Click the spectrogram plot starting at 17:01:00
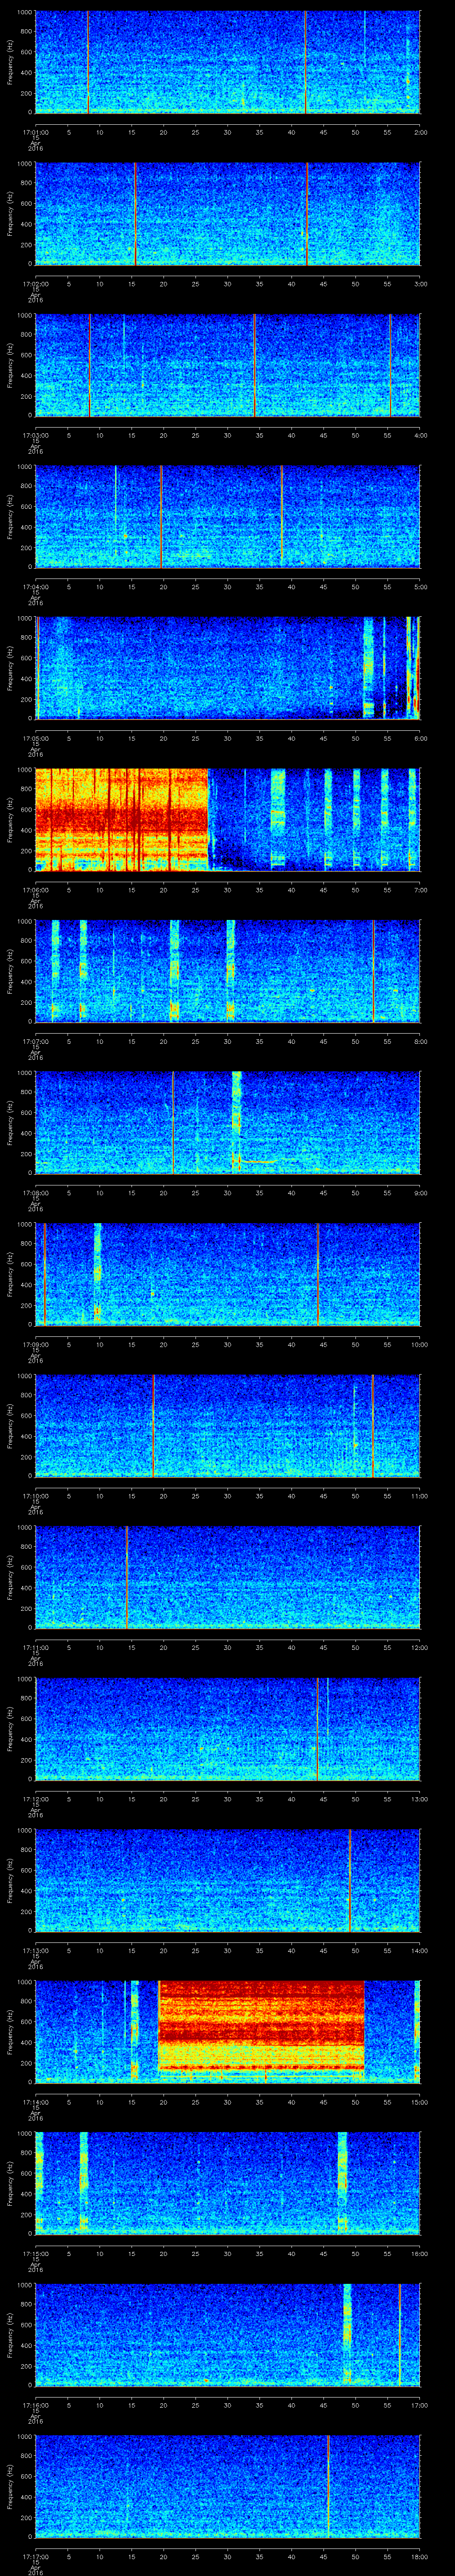The height and width of the screenshot is (2576, 455). [x=228, y=62]
